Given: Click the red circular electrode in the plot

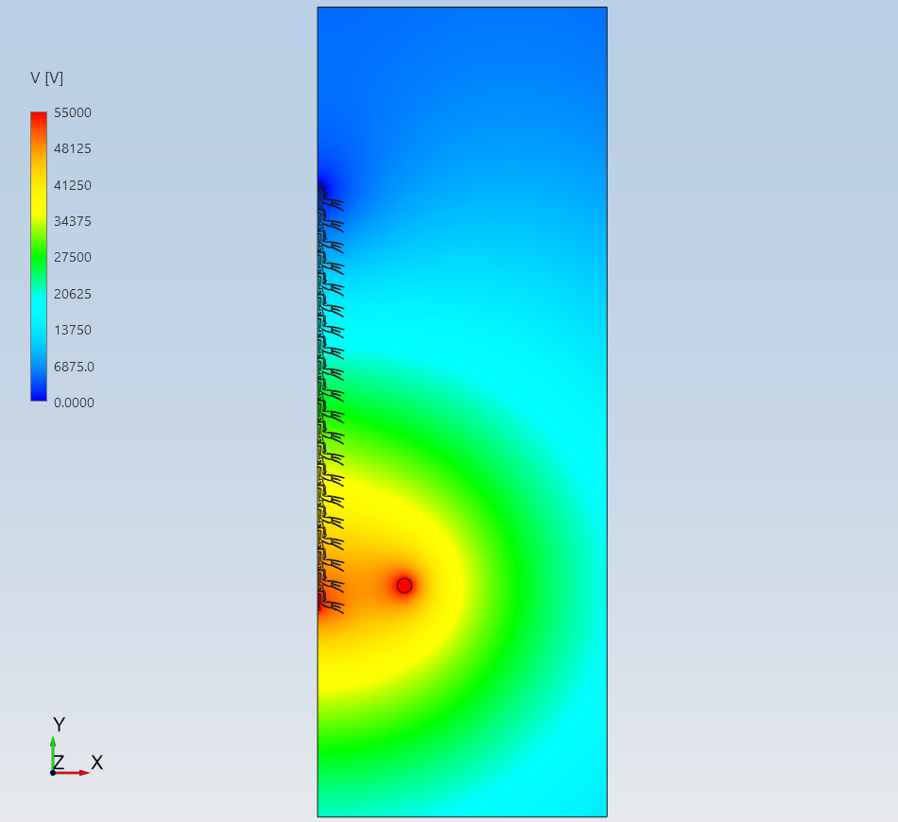Looking at the screenshot, I should tap(405, 586).
